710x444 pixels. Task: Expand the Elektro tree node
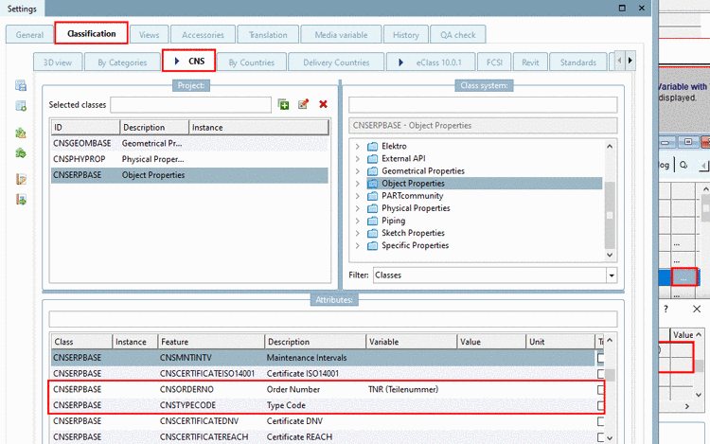point(357,146)
